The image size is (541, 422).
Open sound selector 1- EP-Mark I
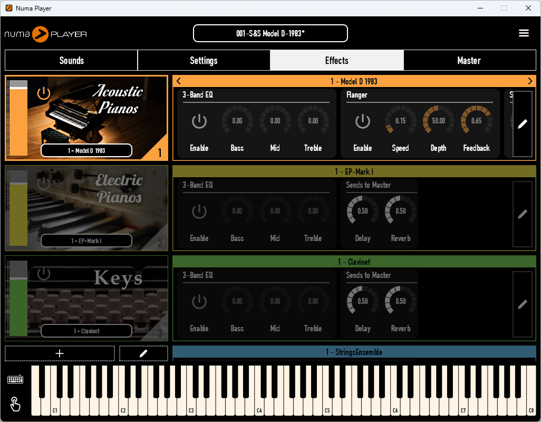tap(86, 241)
